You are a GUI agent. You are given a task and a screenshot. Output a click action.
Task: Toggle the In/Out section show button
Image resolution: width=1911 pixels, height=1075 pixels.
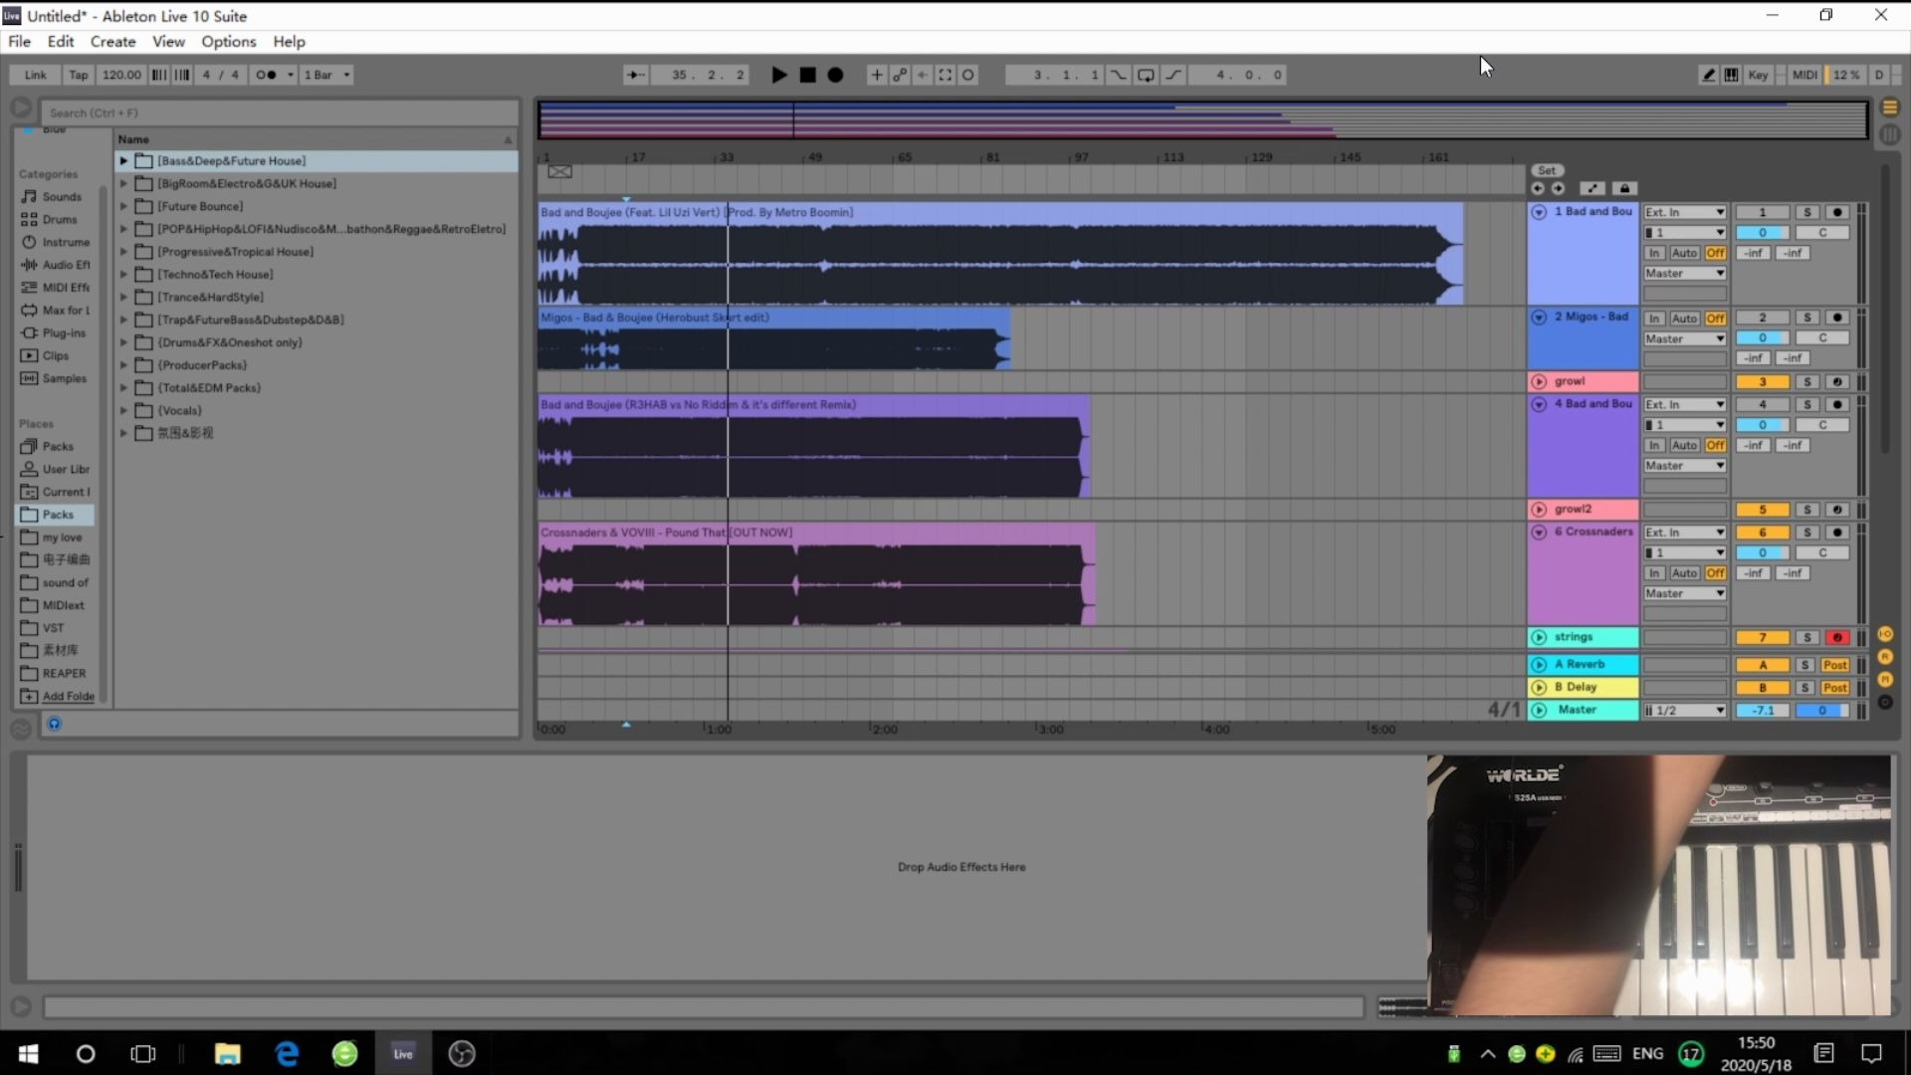1885,634
